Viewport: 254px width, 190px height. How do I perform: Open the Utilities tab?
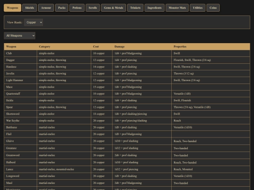coord(198,8)
